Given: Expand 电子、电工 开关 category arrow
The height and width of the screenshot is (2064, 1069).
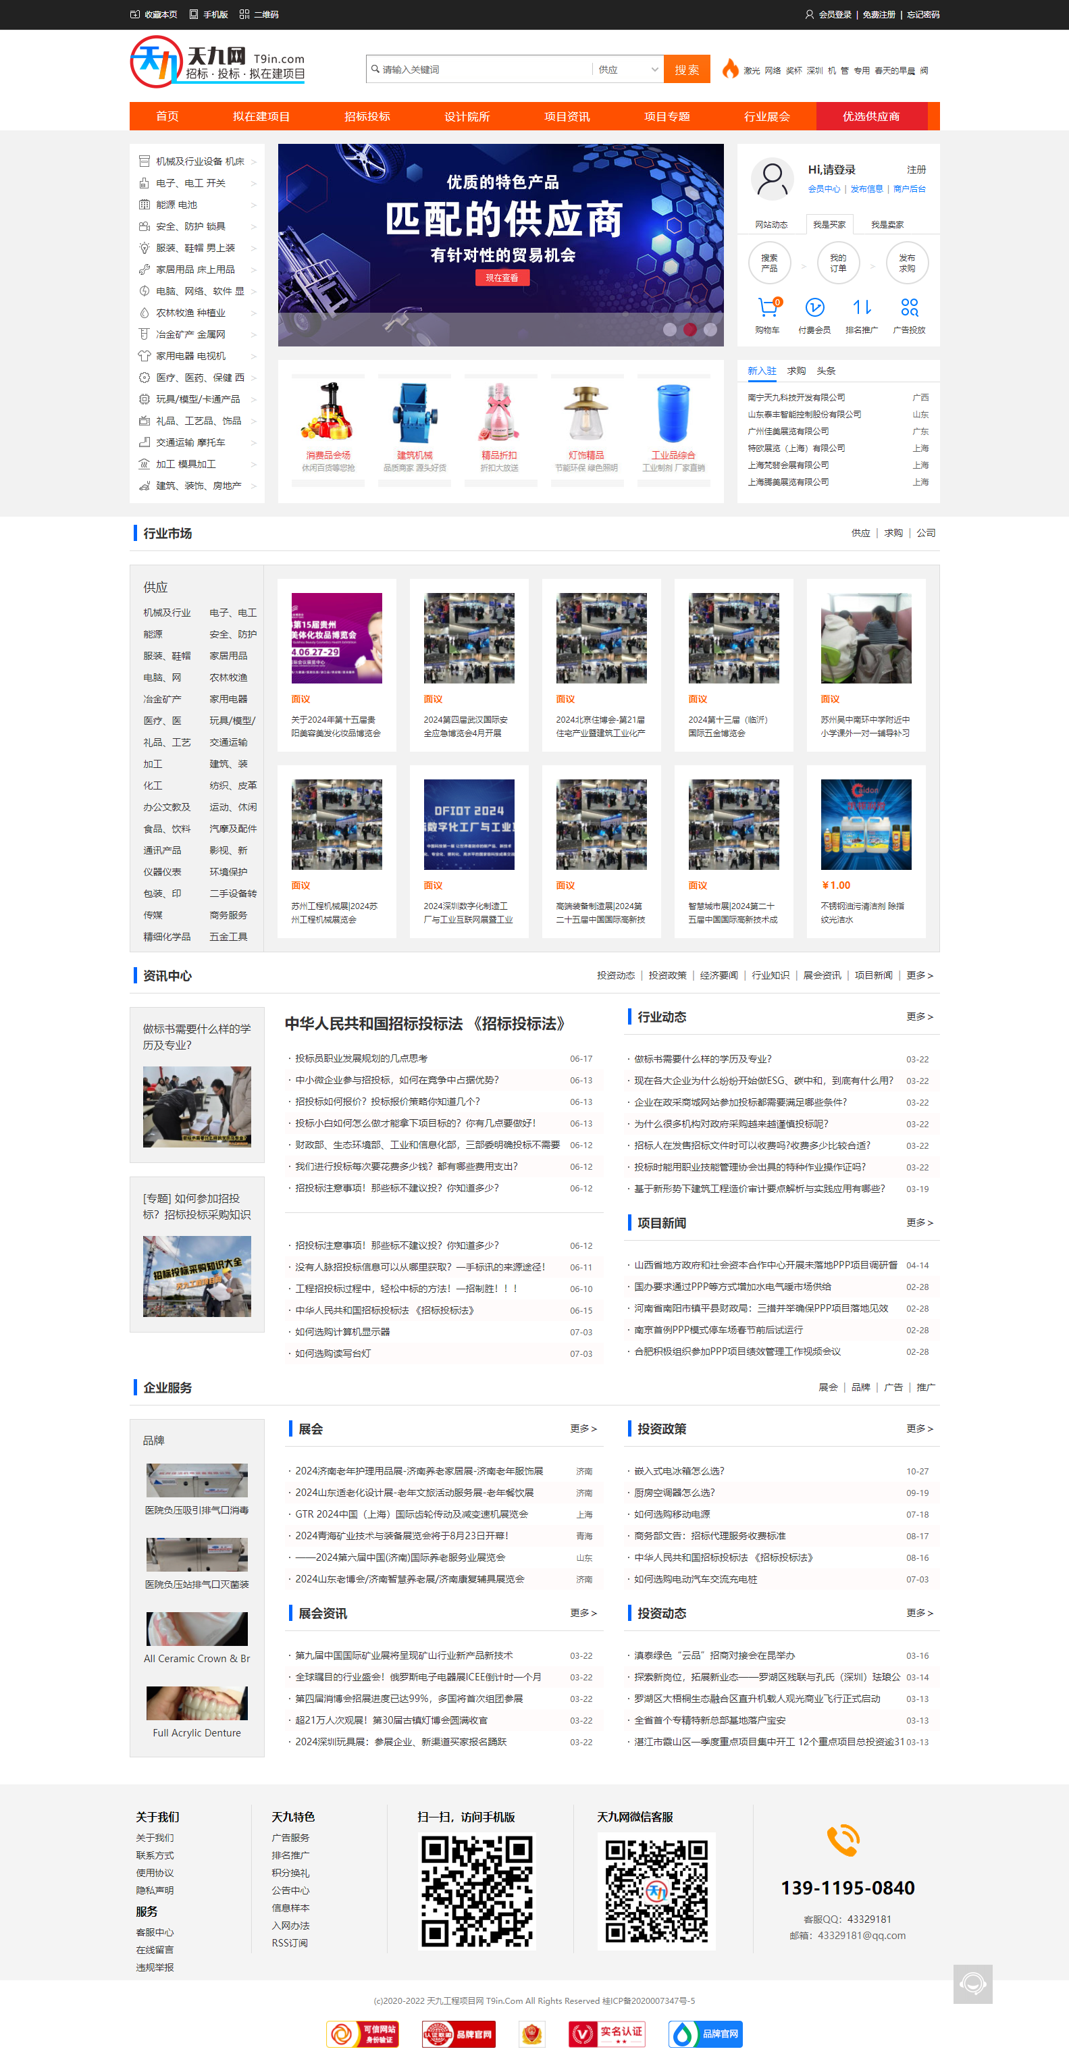Looking at the screenshot, I should (253, 184).
